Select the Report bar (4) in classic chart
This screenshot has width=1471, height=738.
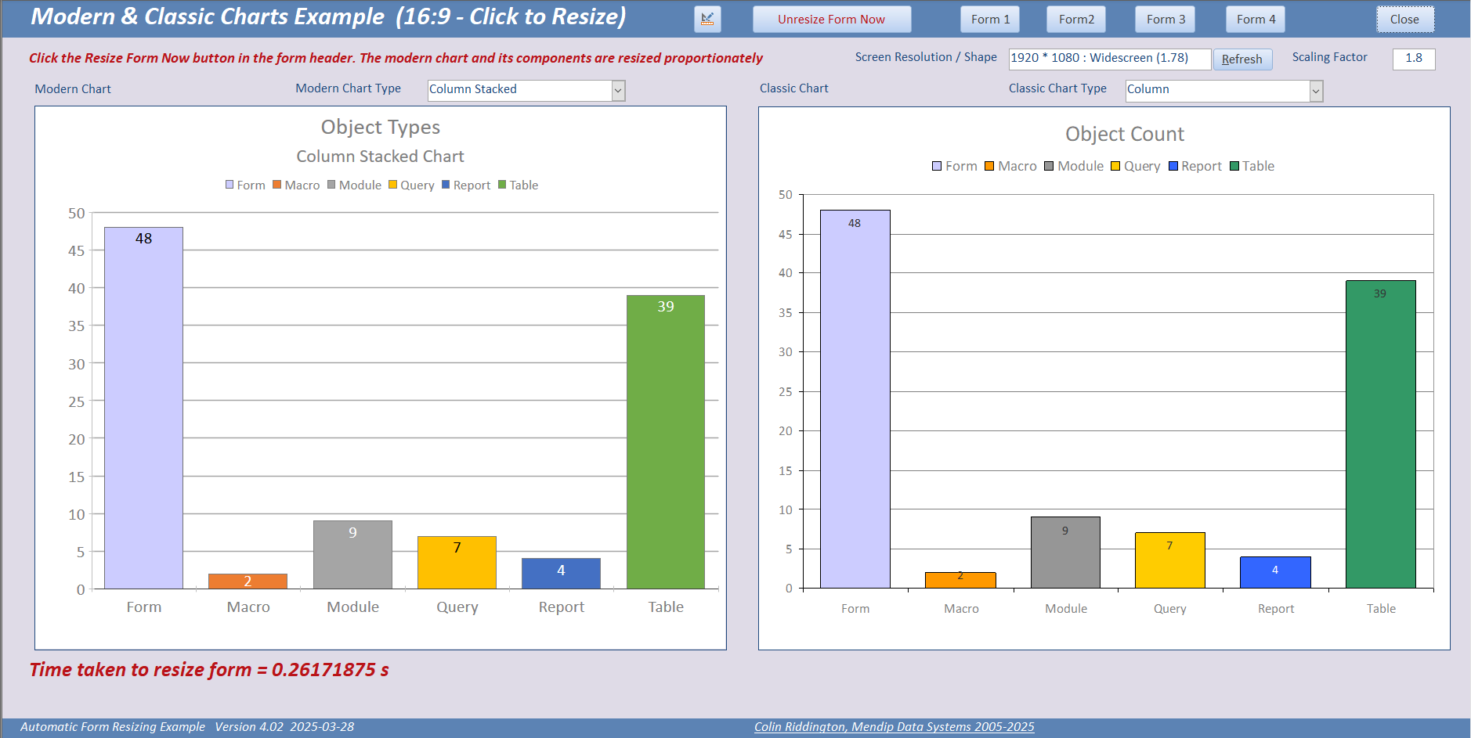(x=1275, y=573)
